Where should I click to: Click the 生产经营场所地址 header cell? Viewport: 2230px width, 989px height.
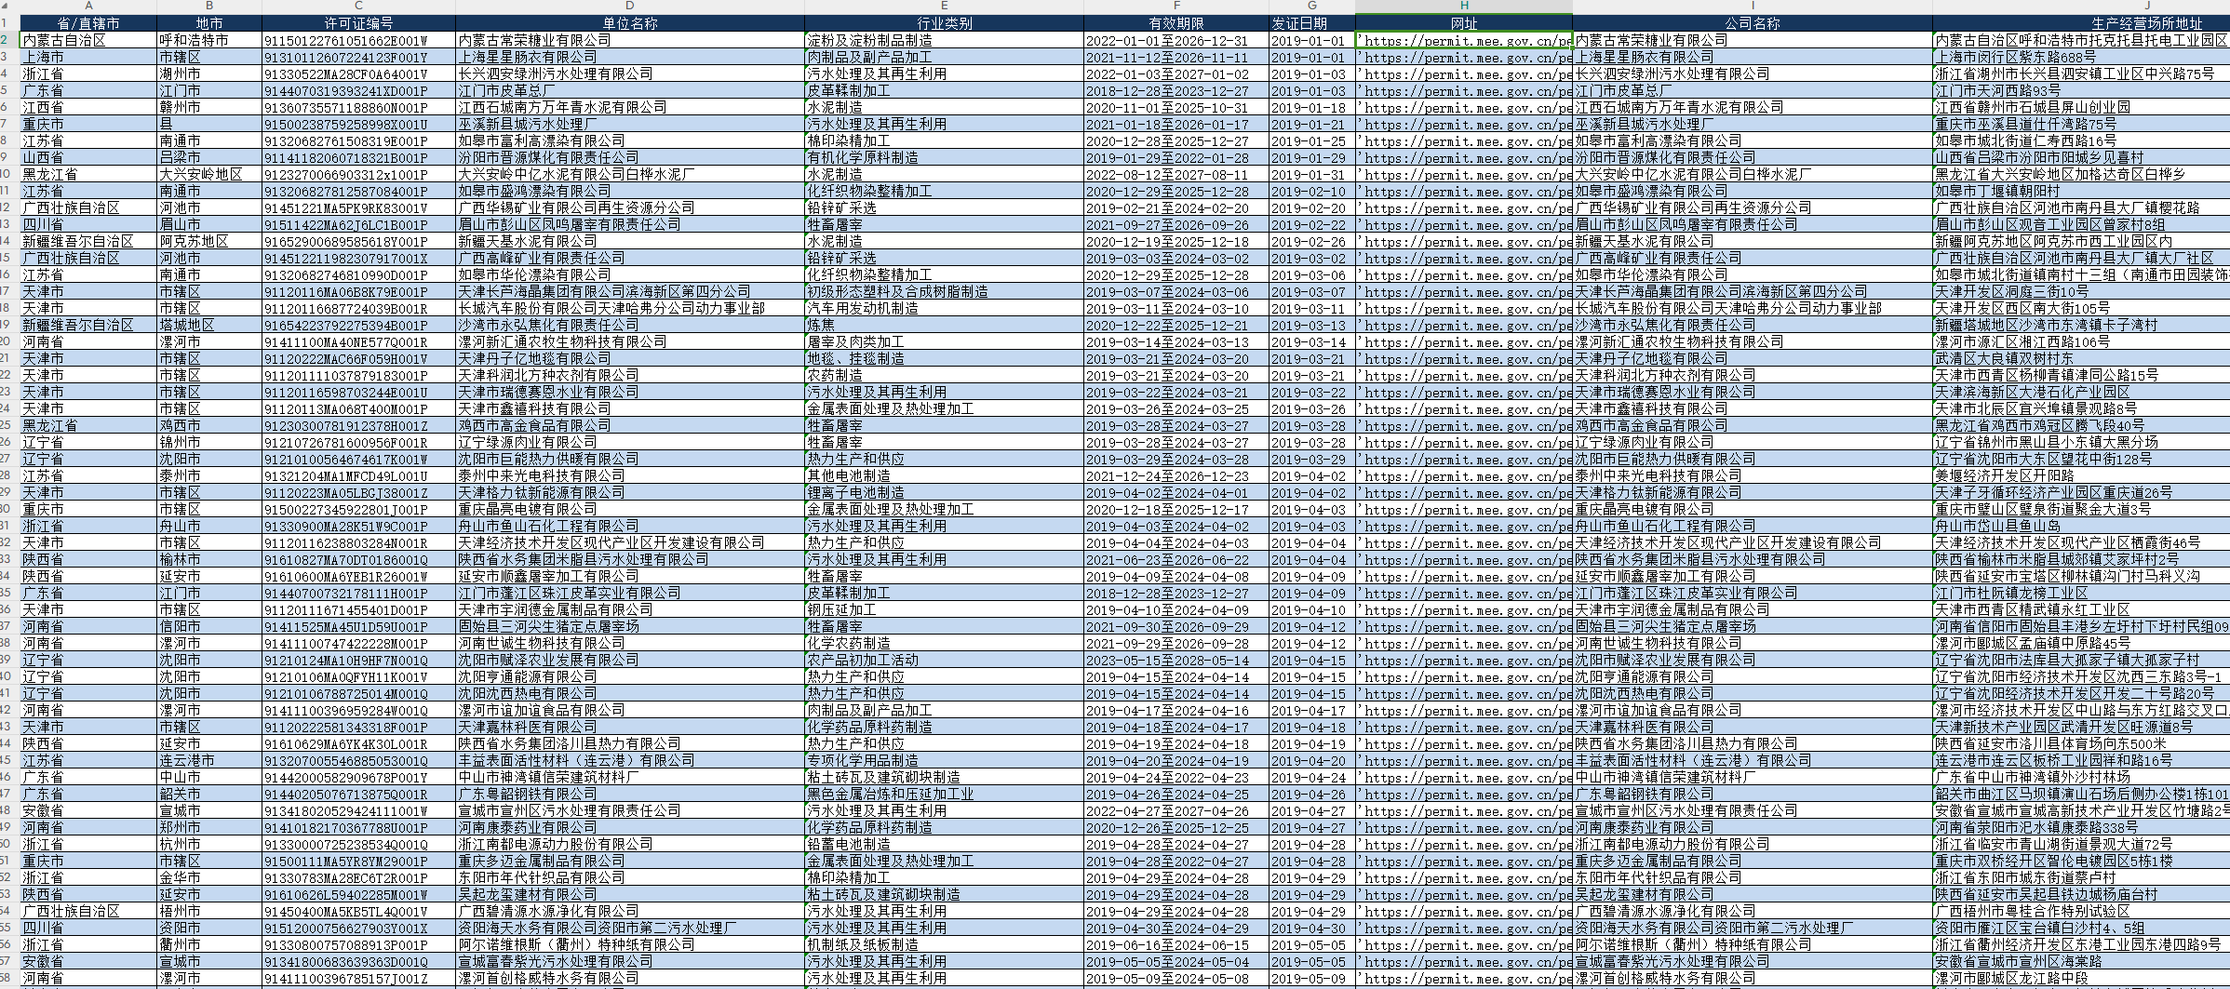tap(2081, 23)
